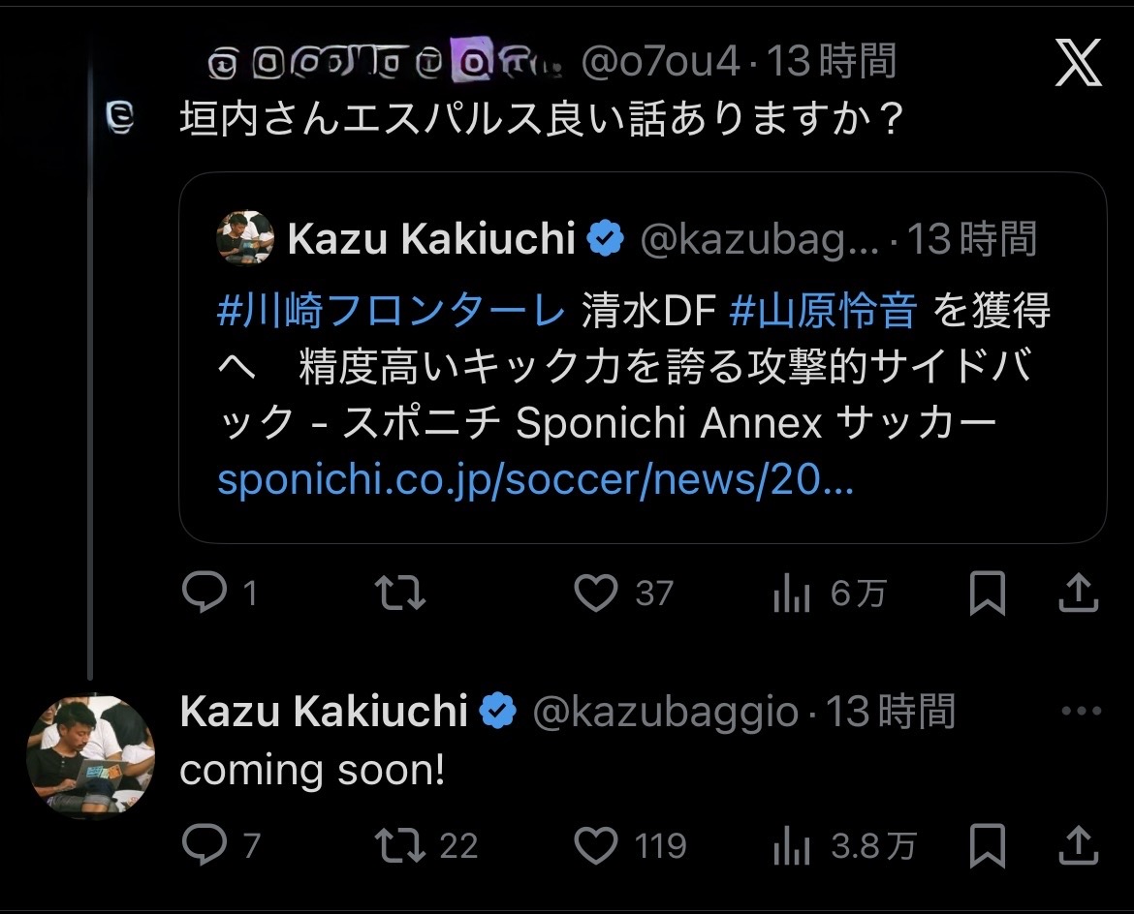Share the "coming soon!" tweet
This screenshot has width=1134, height=914.
(x=1078, y=845)
